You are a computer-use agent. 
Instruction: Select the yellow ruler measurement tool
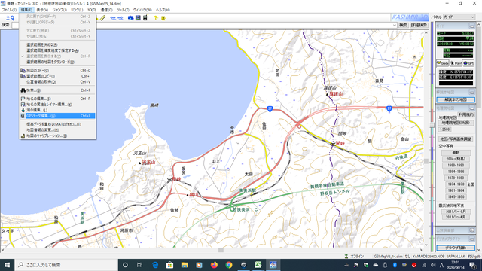(x=102, y=18)
